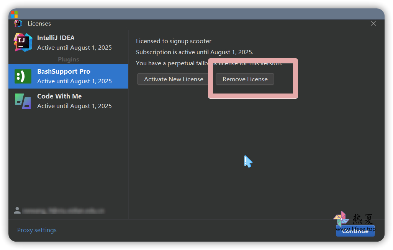393x250 pixels.
Task: Click the pinwheel watermark logo
Action: [x=341, y=219]
